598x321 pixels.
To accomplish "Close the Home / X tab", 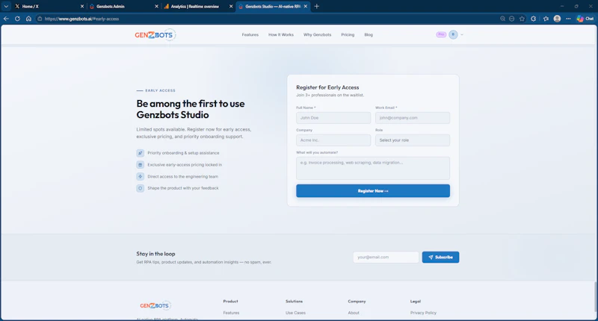I will pos(82,7).
